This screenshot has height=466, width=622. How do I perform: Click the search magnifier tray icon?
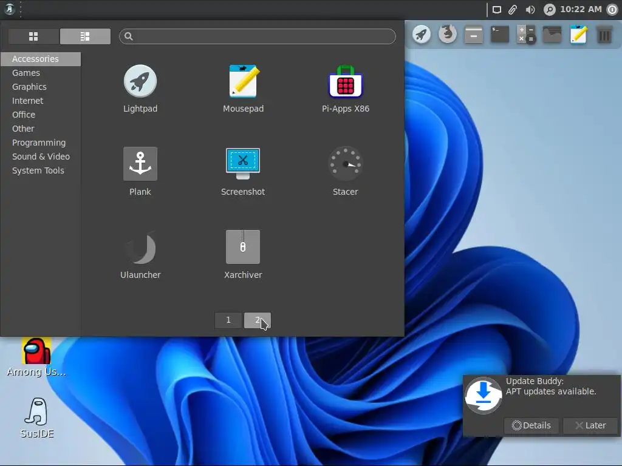pos(549,10)
